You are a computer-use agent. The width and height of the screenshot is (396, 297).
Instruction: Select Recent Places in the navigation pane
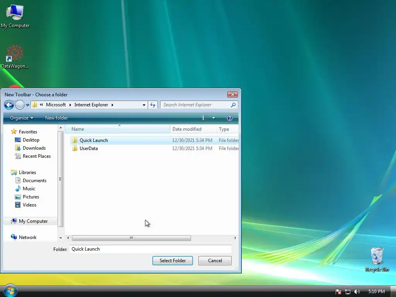(x=36, y=156)
